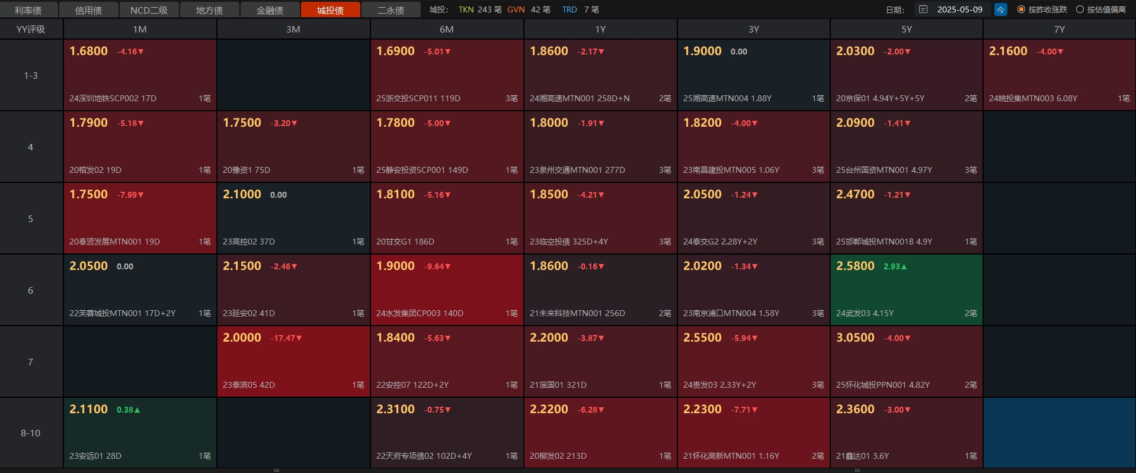Click the 3M column header
This screenshot has width=1136, height=473.
[293, 29]
